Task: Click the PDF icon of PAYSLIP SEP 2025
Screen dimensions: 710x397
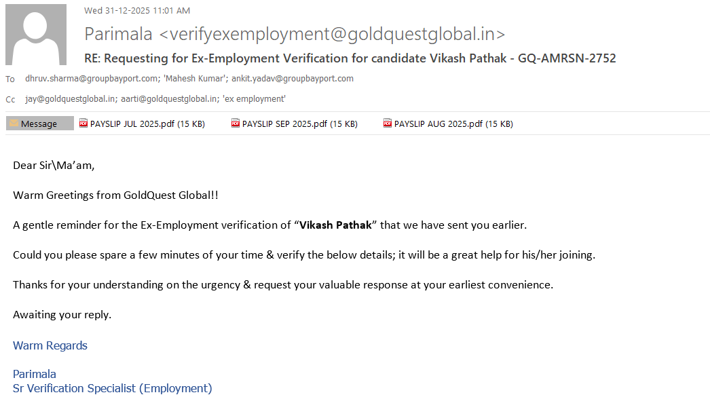Action: click(x=236, y=124)
